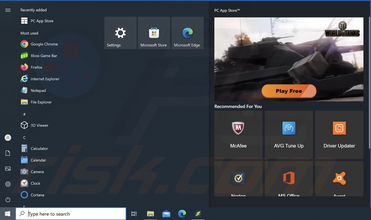The image size is (371, 220).
Task: Open the Microsoft Edge tile
Action: coord(187,33)
